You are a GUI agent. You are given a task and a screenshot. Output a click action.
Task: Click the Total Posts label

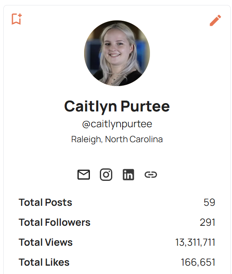45,202
